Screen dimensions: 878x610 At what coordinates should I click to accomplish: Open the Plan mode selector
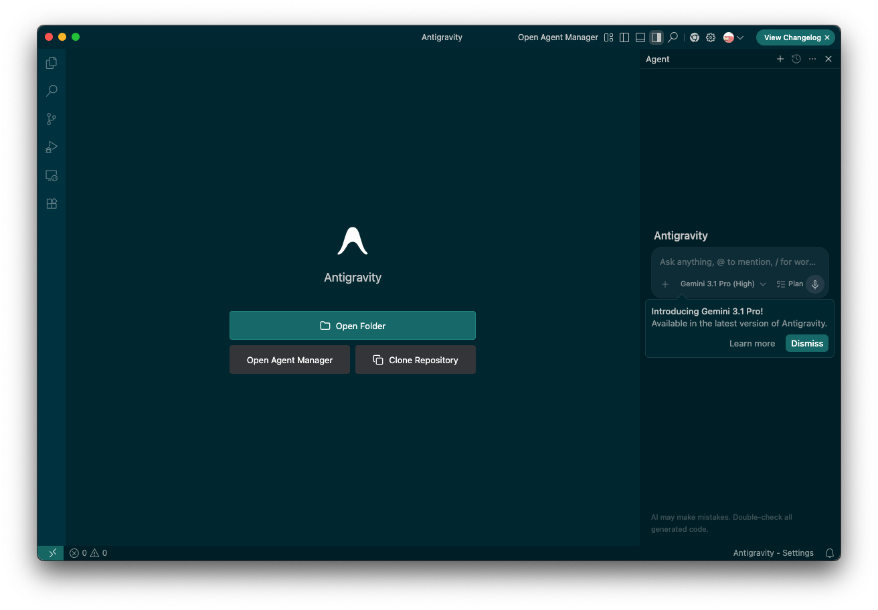[x=790, y=284]
